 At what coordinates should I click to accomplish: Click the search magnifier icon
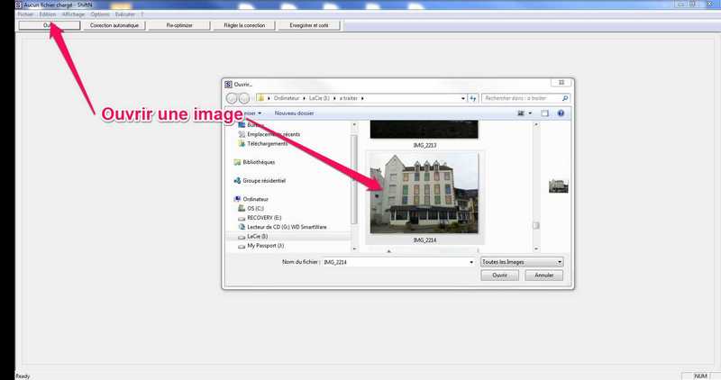point(565,98)
